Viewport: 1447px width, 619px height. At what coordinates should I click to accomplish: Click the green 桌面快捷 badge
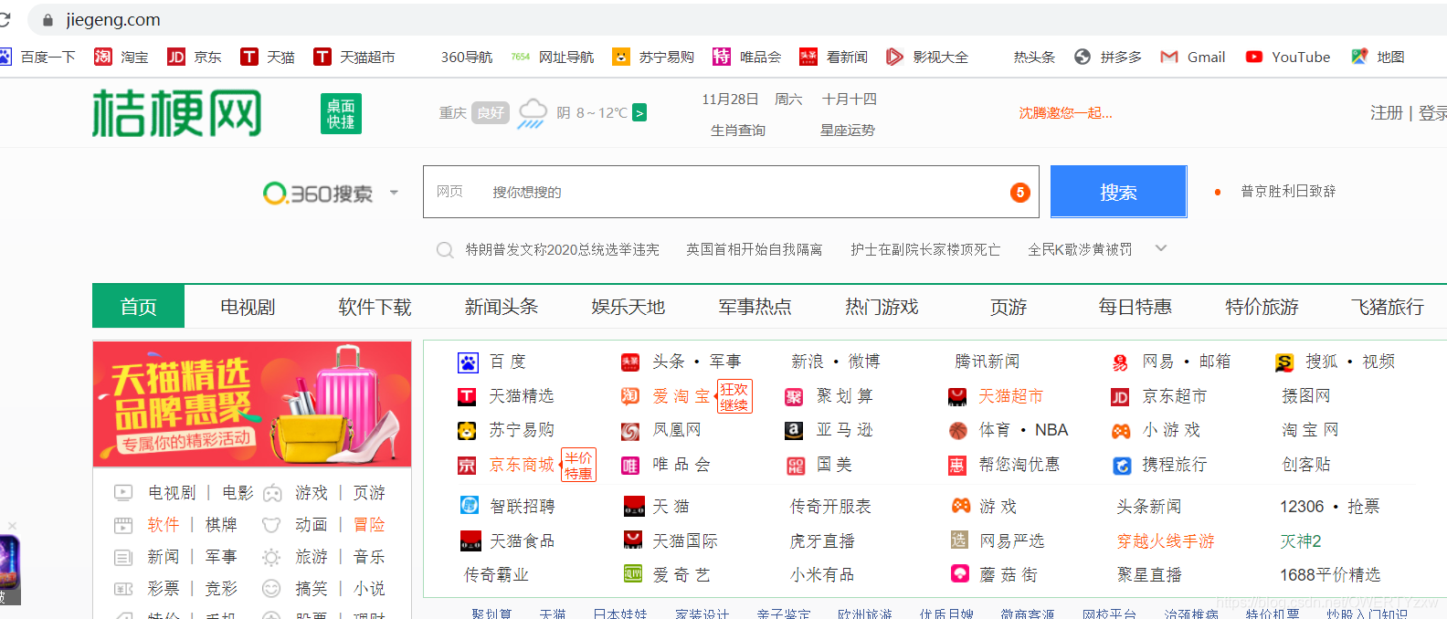click(x=341, y=113)
